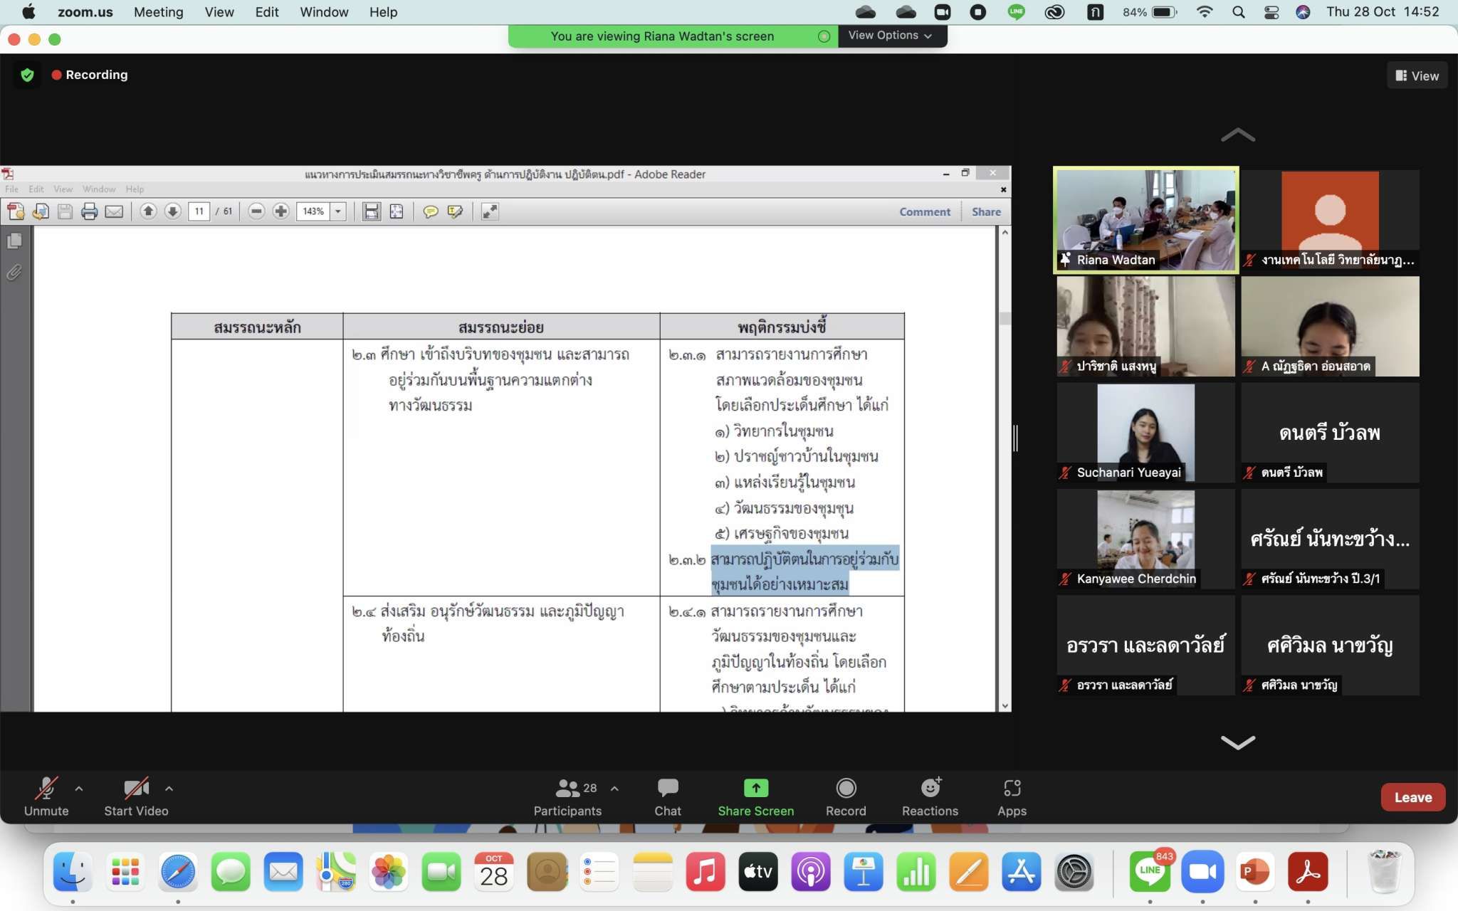This screenshot has width=1458, height=911.
Task: Open Reactions menu
Action: tap(930, 796)
